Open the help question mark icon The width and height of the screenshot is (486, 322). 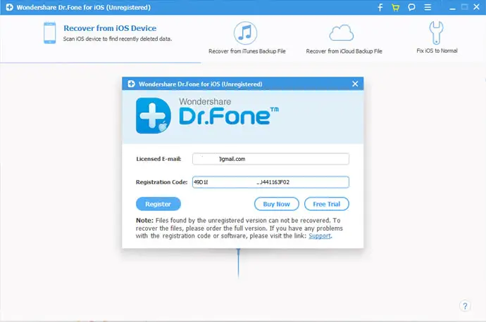(465, 306)
